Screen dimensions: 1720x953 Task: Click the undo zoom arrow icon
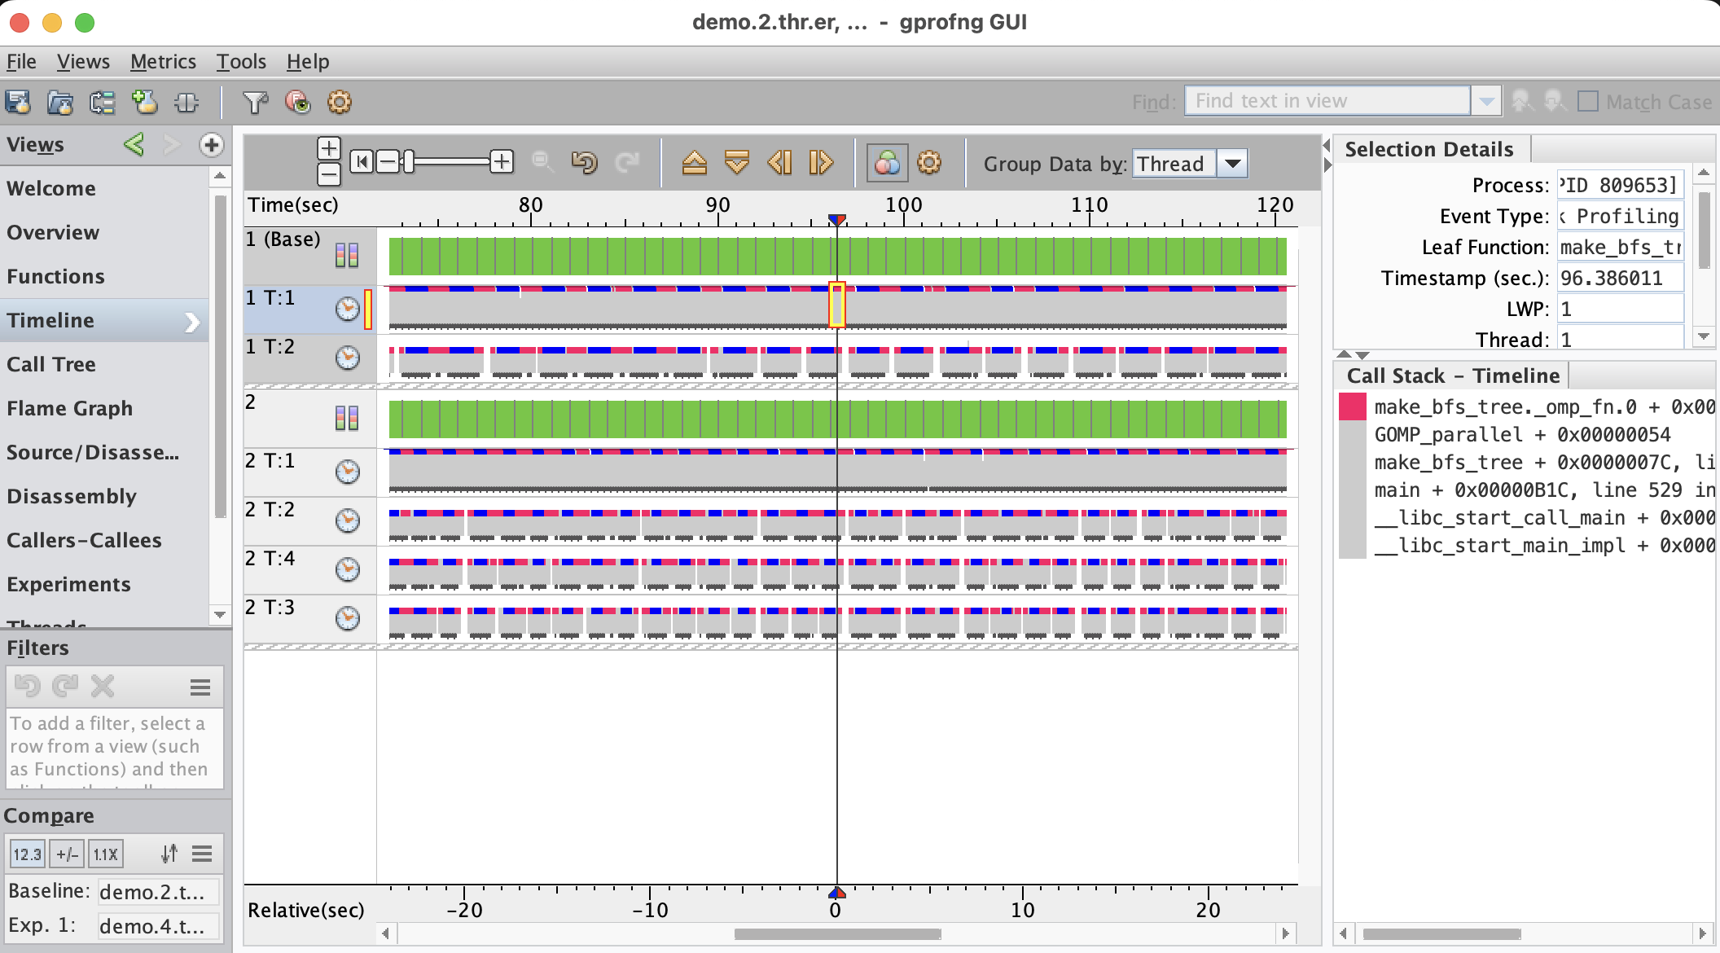(x=584, y=163)
